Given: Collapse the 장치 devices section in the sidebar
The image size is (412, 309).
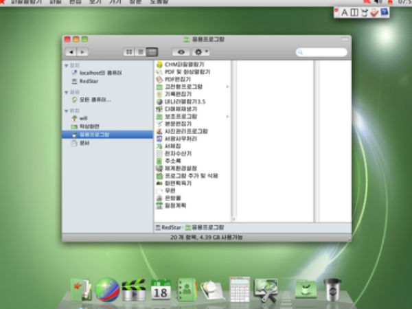Looking at the screenshot, I should coord(67,65).
